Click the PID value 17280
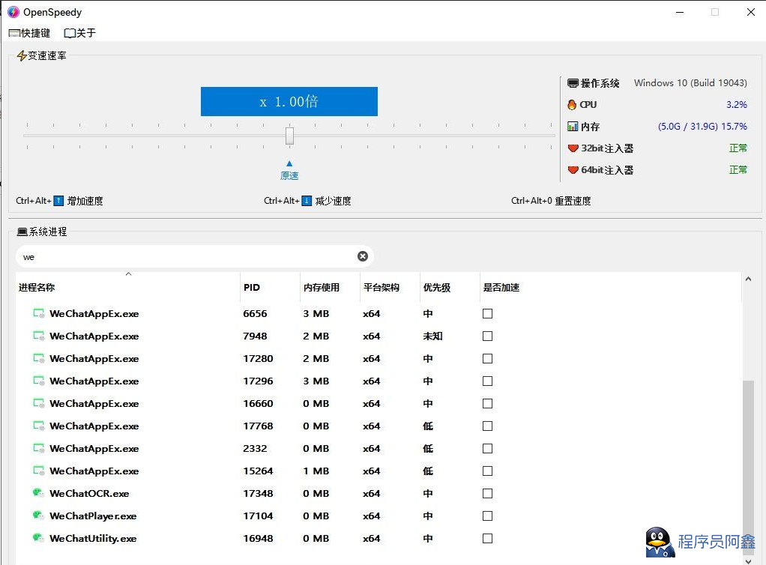 point(258,358)
